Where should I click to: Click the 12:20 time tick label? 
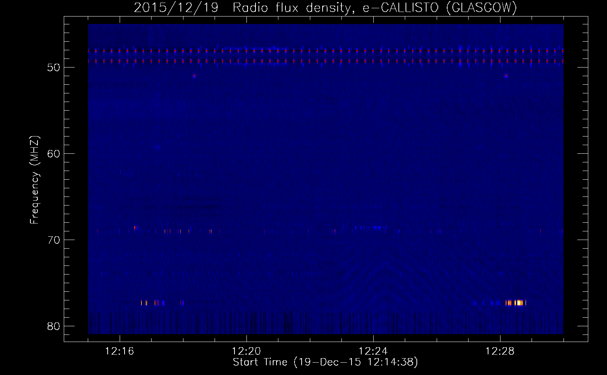coord(246,351)
